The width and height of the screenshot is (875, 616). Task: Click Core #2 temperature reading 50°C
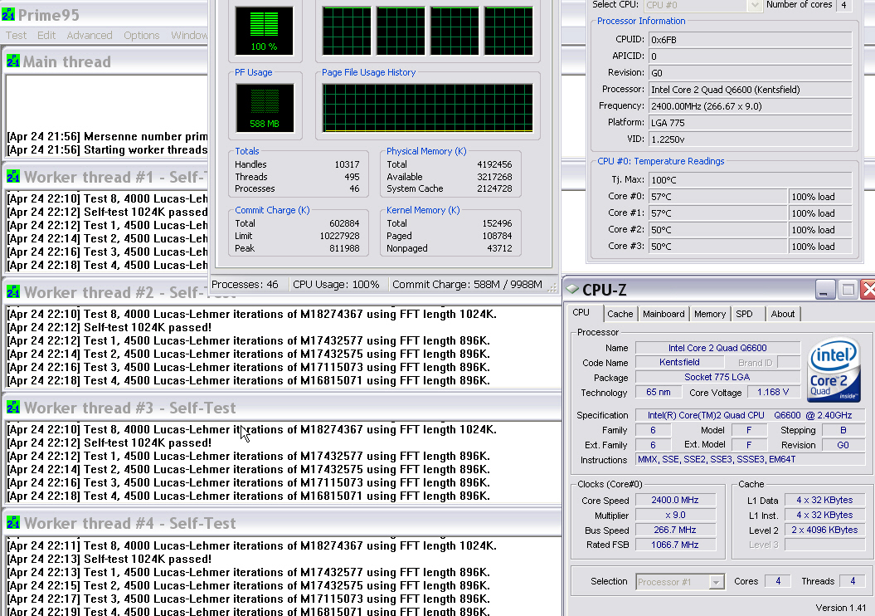point(717,229)
